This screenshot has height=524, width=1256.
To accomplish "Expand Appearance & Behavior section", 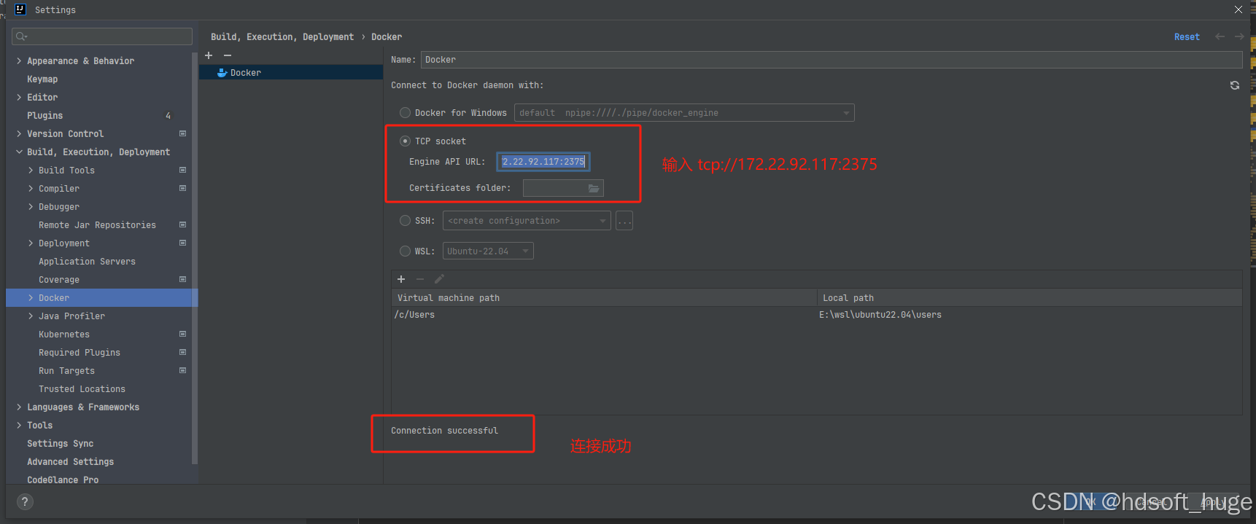I will pos(19,61).
